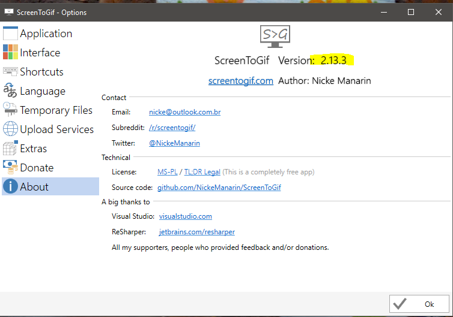
Task: Click the ScreenToGif product name text
Action: (242, 61)
